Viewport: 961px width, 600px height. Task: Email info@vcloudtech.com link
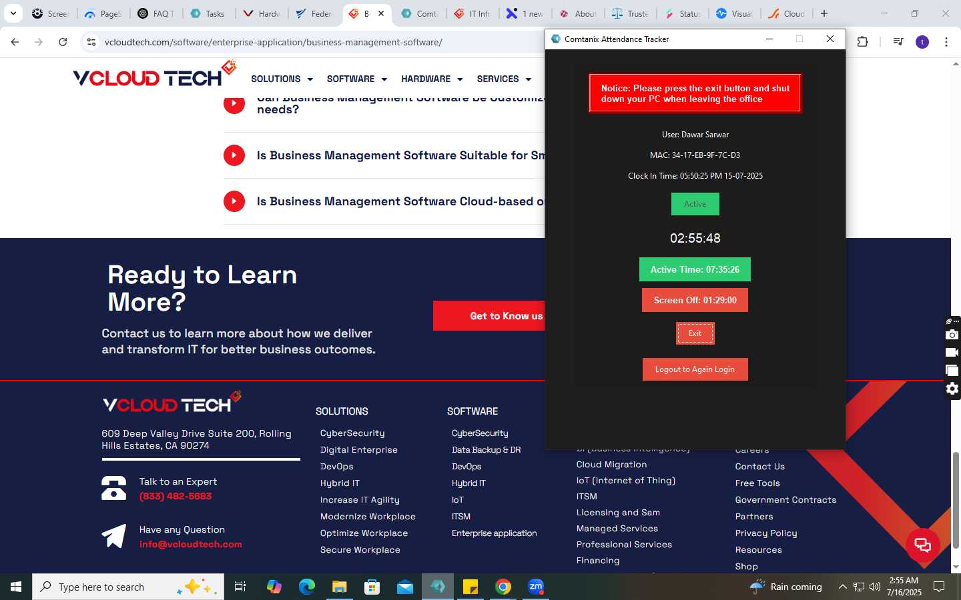pyautogui.click(x=191, y=545)
